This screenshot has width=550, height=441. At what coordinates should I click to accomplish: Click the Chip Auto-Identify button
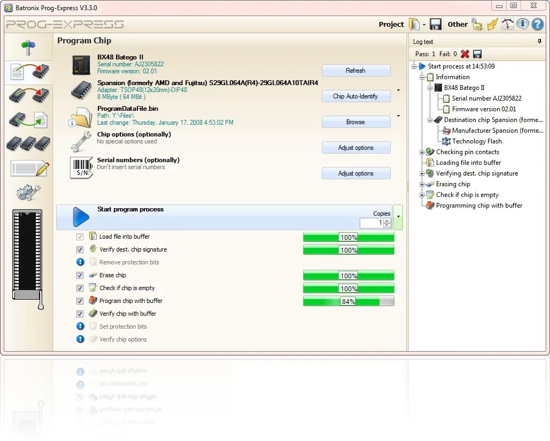tap(355, 96)
